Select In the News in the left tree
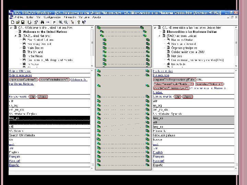Screen dimensions: 247x185 tap(35, 56)
